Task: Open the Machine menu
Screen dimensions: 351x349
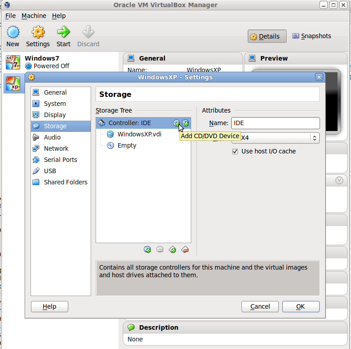Action: point(34,16)
